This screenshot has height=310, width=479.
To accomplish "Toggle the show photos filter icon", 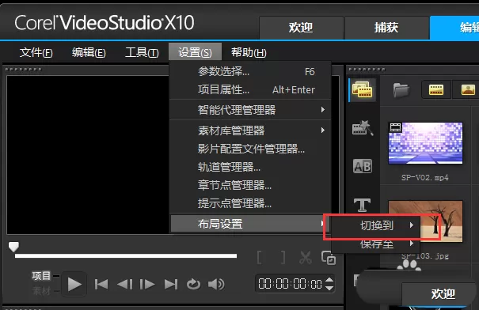I will (468, 89).
